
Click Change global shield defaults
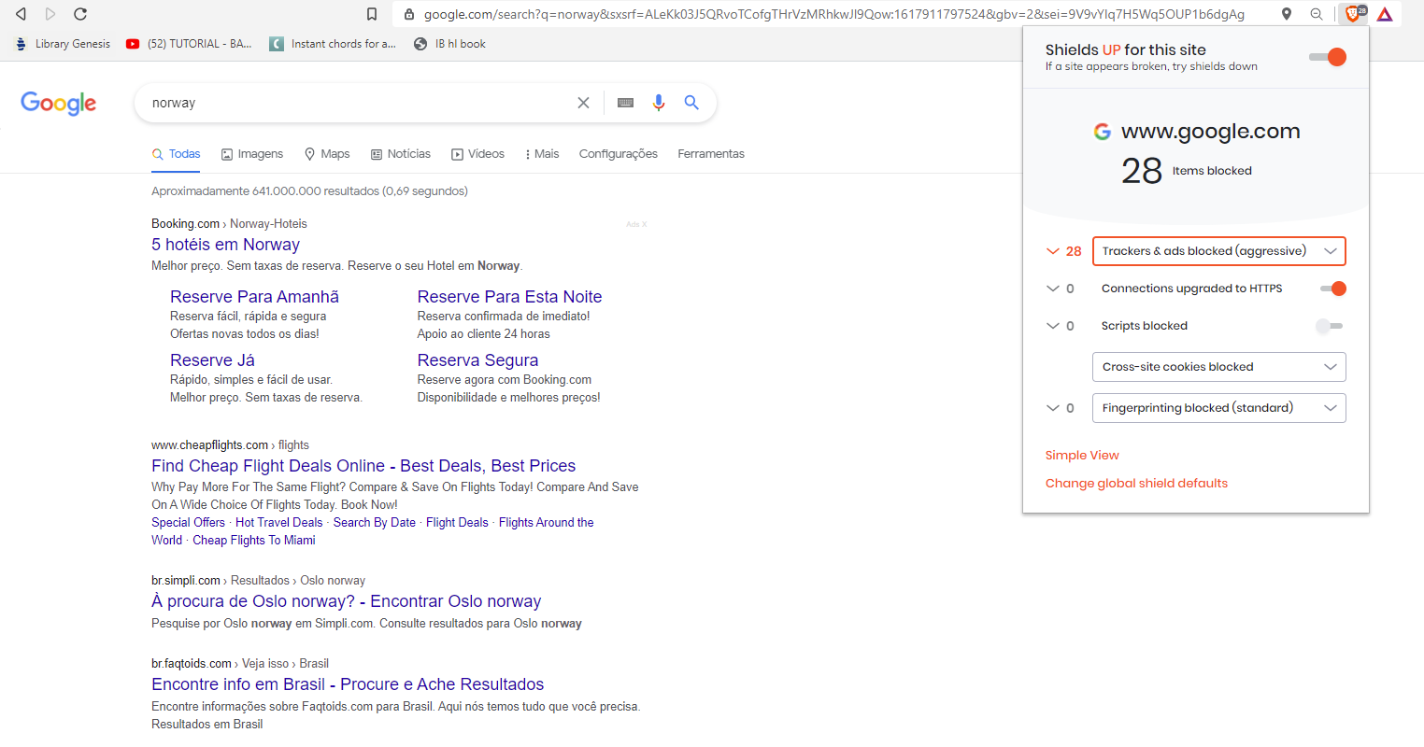click(1136, 484)
